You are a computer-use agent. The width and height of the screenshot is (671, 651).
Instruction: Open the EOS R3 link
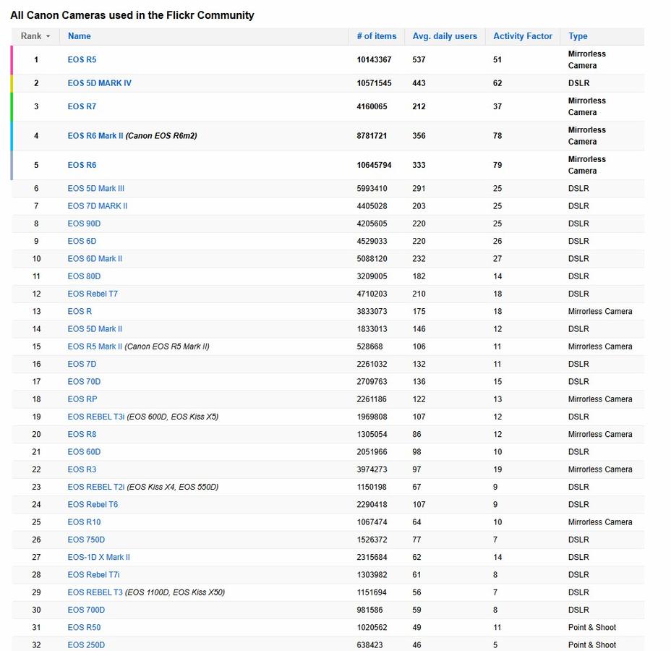pos(82,469)
